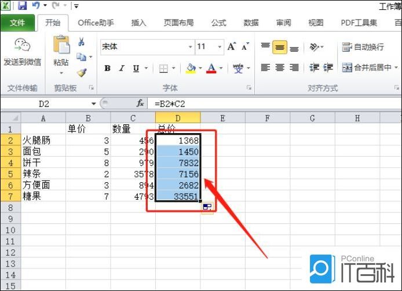Click the Send to WeChat icon
Image resolution: width=402 pixels, height=291 pixels.
coord(23,45)
